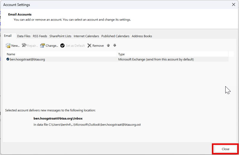239x155 pixels.
Task: Move account up with the up arrow
Action: pyautogui.click(x=108, y=45)
